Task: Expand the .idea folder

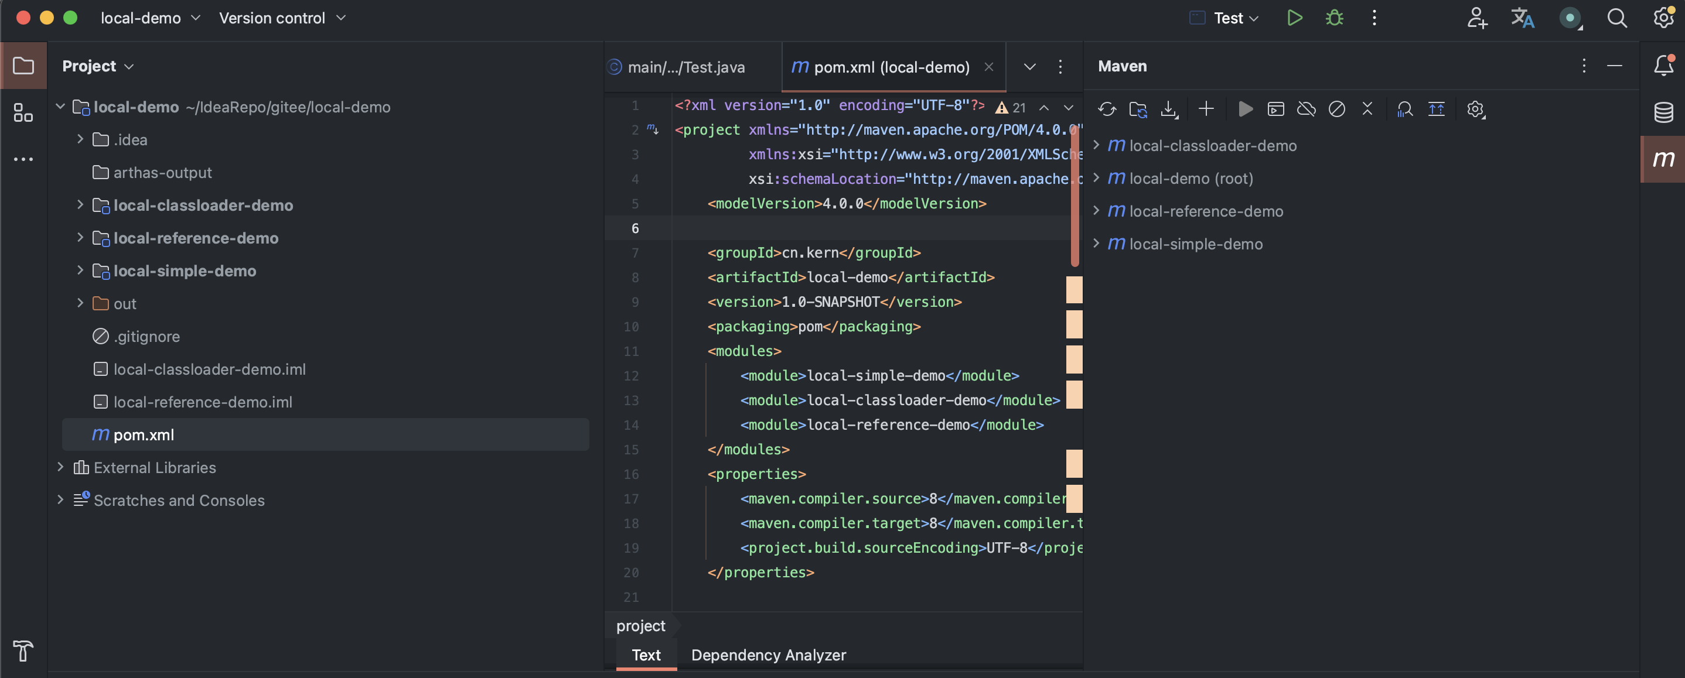Action: click(x=80, y=139)
